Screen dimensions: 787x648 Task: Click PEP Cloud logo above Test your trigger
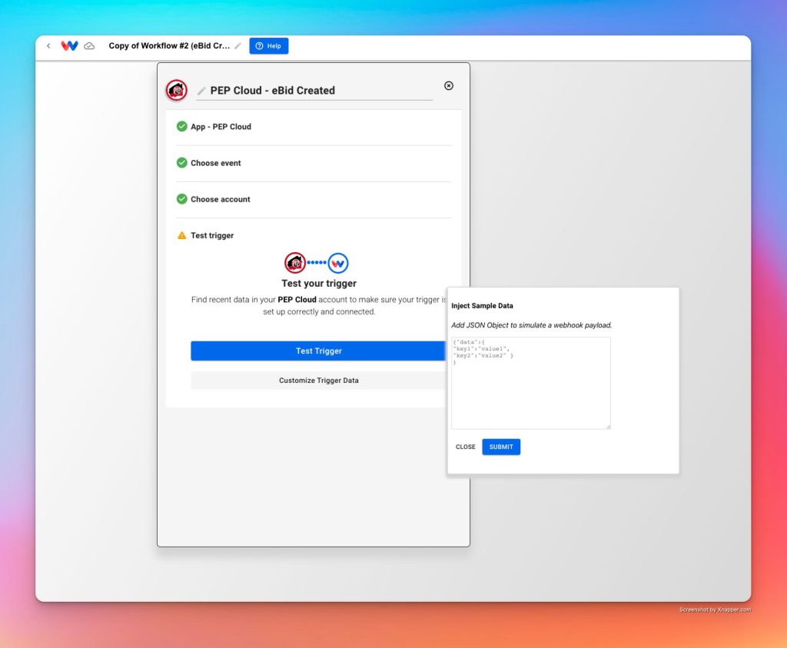(295, 263)
